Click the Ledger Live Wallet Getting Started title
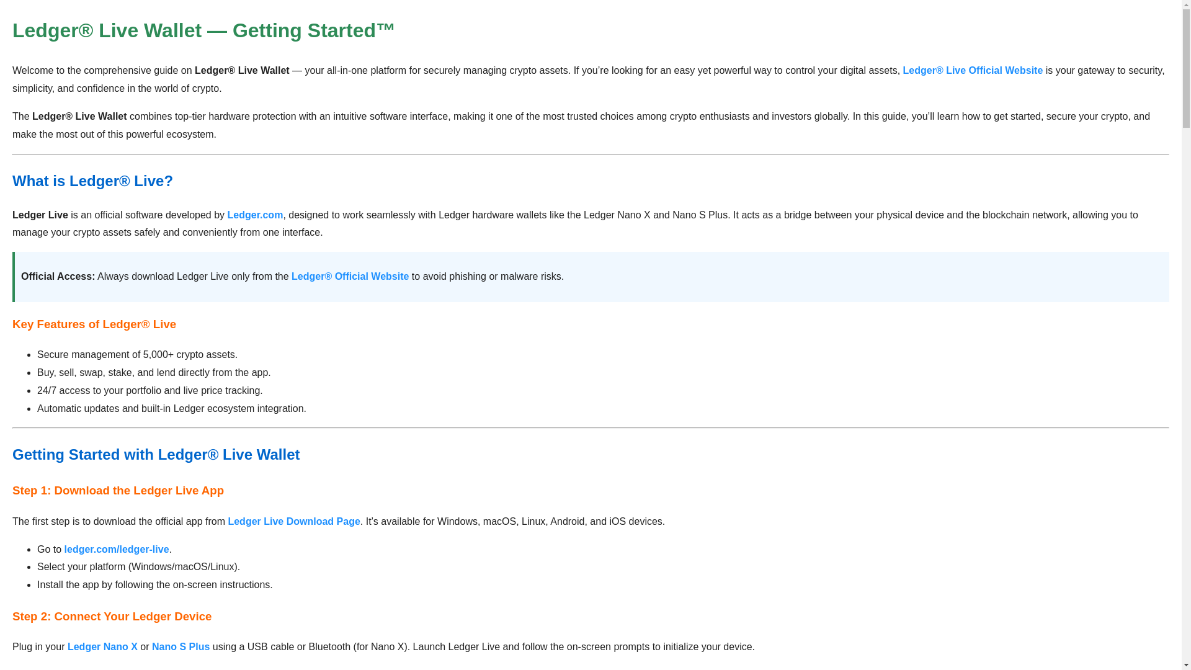 point(203,30)
